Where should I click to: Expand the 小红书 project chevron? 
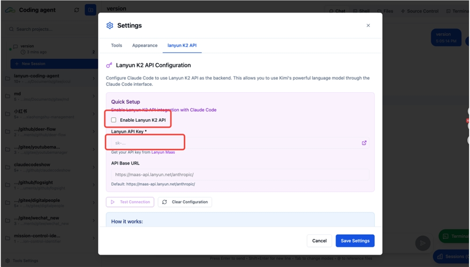[x=94, y=114]
